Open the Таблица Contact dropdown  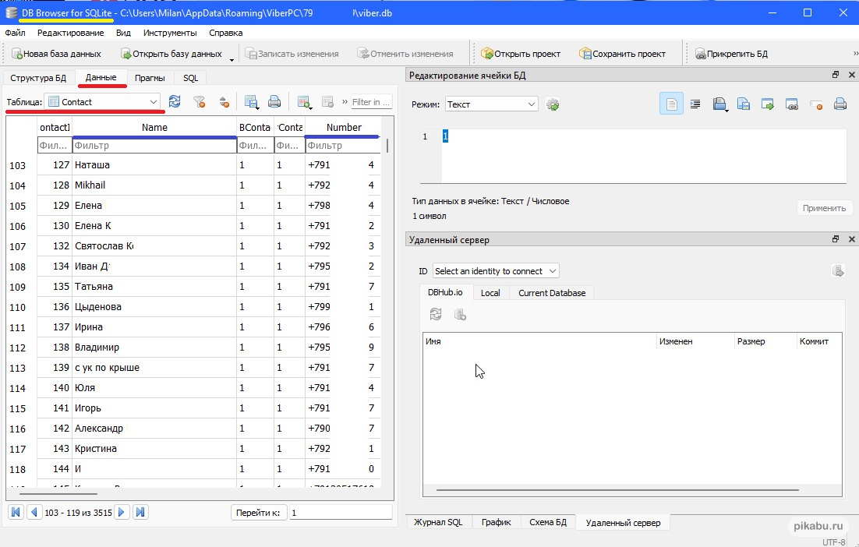[102, 102]
